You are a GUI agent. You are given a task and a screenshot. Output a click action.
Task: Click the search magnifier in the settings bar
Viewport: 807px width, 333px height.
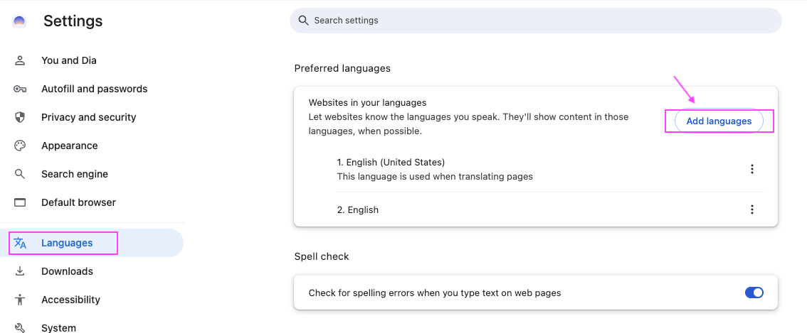[x=304, y=21]
